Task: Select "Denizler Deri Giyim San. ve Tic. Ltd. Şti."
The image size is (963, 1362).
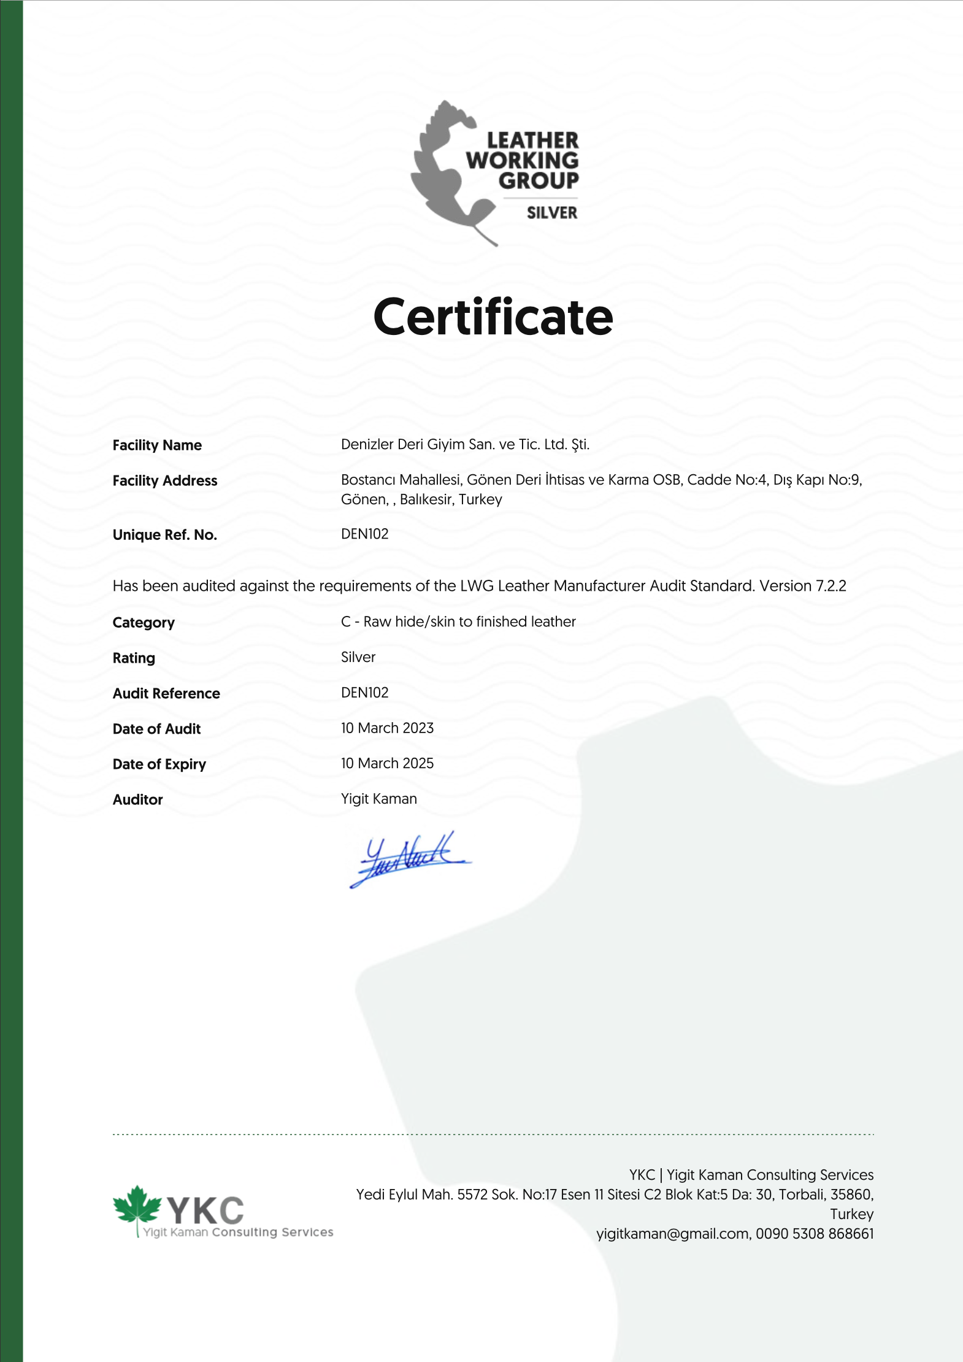Action: 466,445
